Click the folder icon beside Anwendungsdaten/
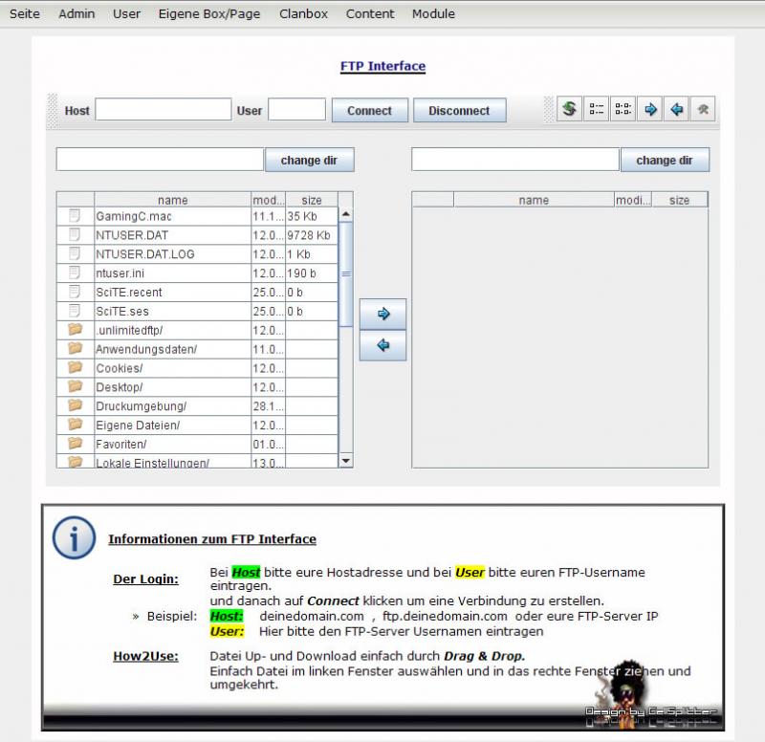 [x=76, y=348]
